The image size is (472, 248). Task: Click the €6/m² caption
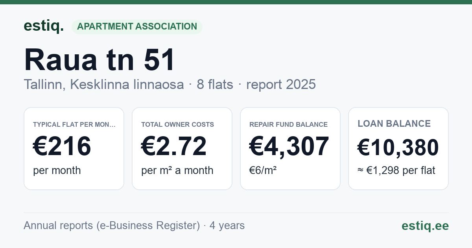263,170
